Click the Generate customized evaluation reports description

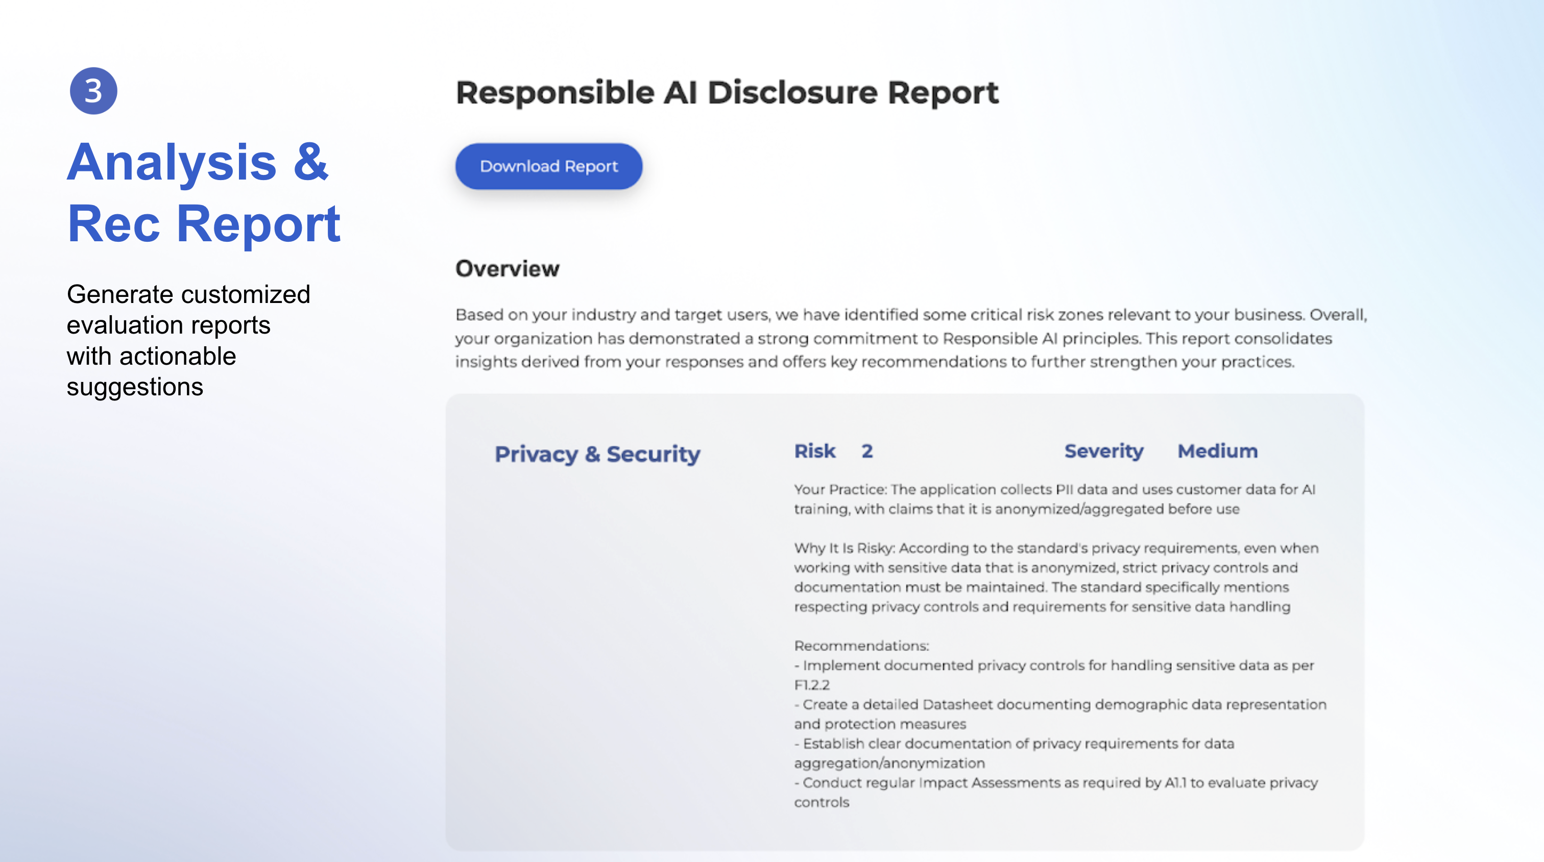[x=187, y=340]
